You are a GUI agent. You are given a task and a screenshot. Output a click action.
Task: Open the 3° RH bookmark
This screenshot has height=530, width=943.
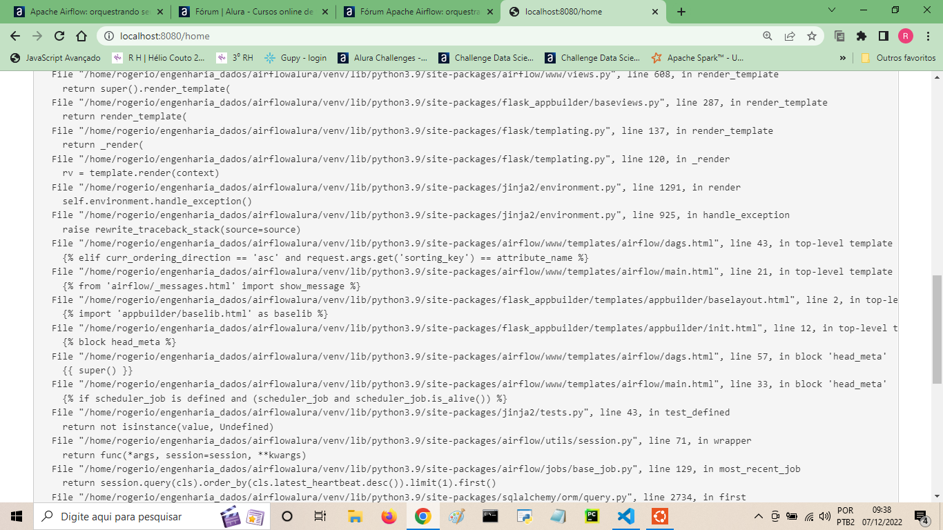235,58
